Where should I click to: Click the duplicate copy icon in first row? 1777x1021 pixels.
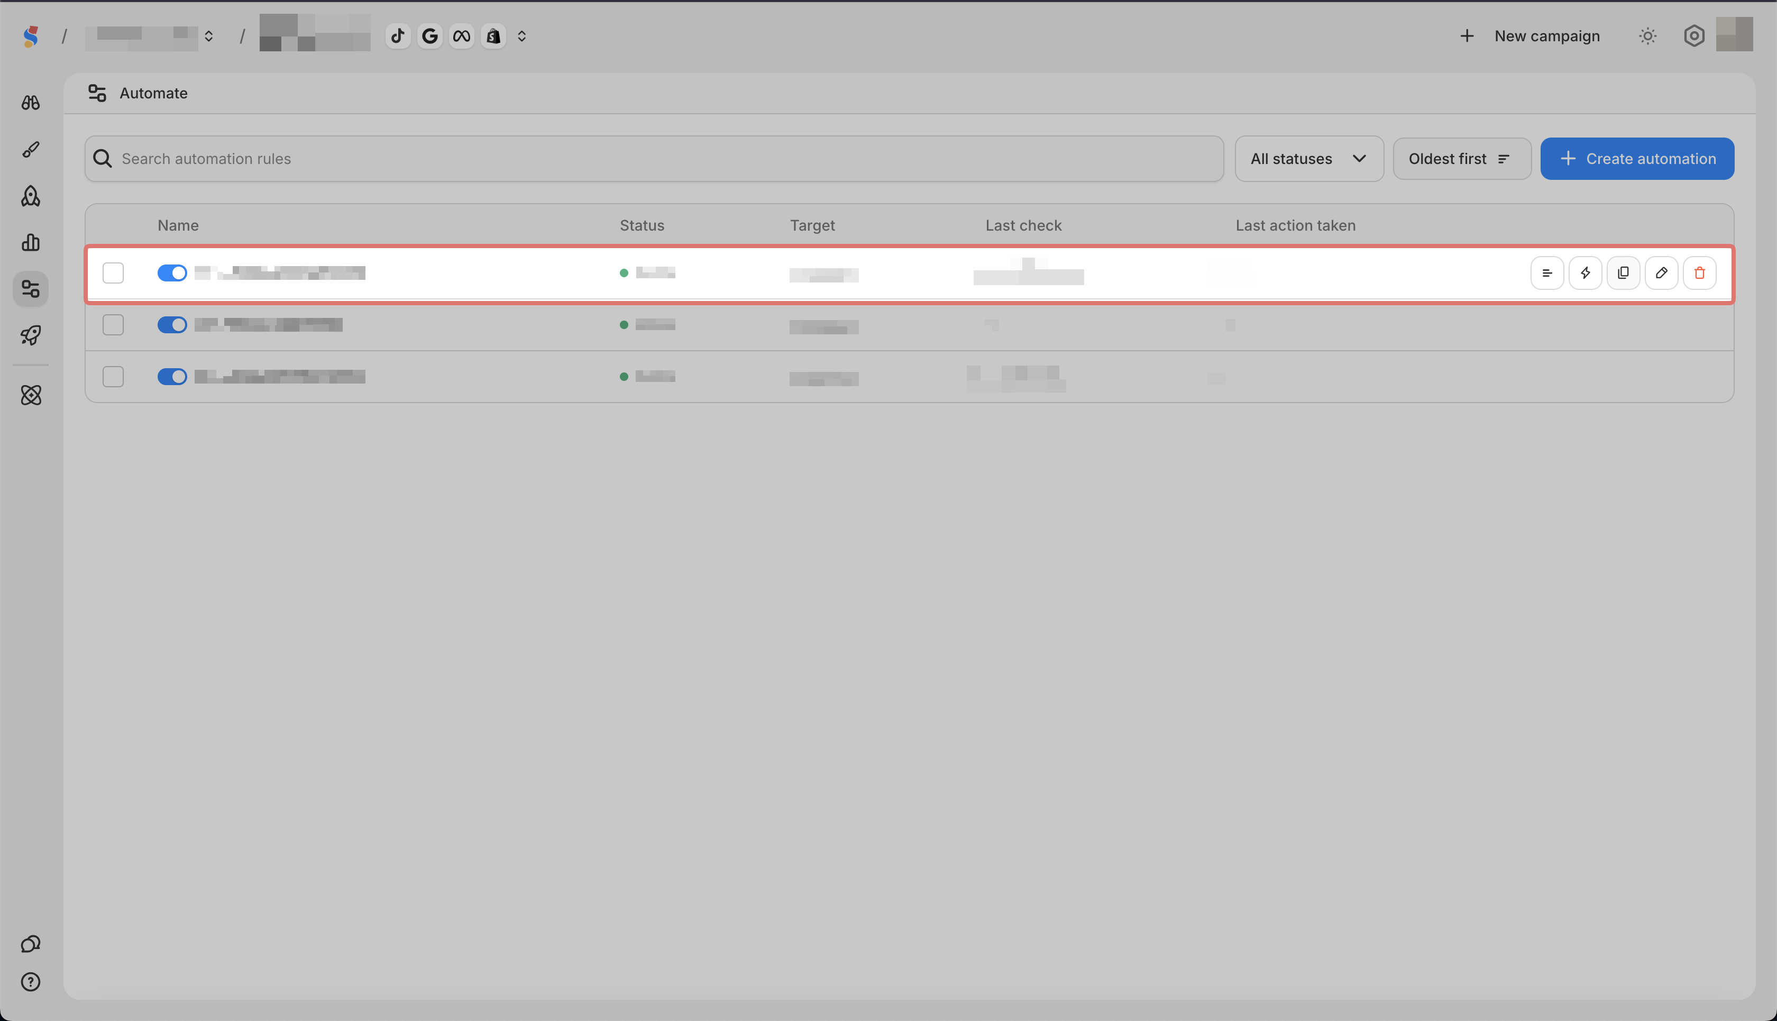point(1623,273)
